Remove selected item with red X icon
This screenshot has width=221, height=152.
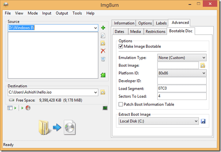tap(103, 51)
